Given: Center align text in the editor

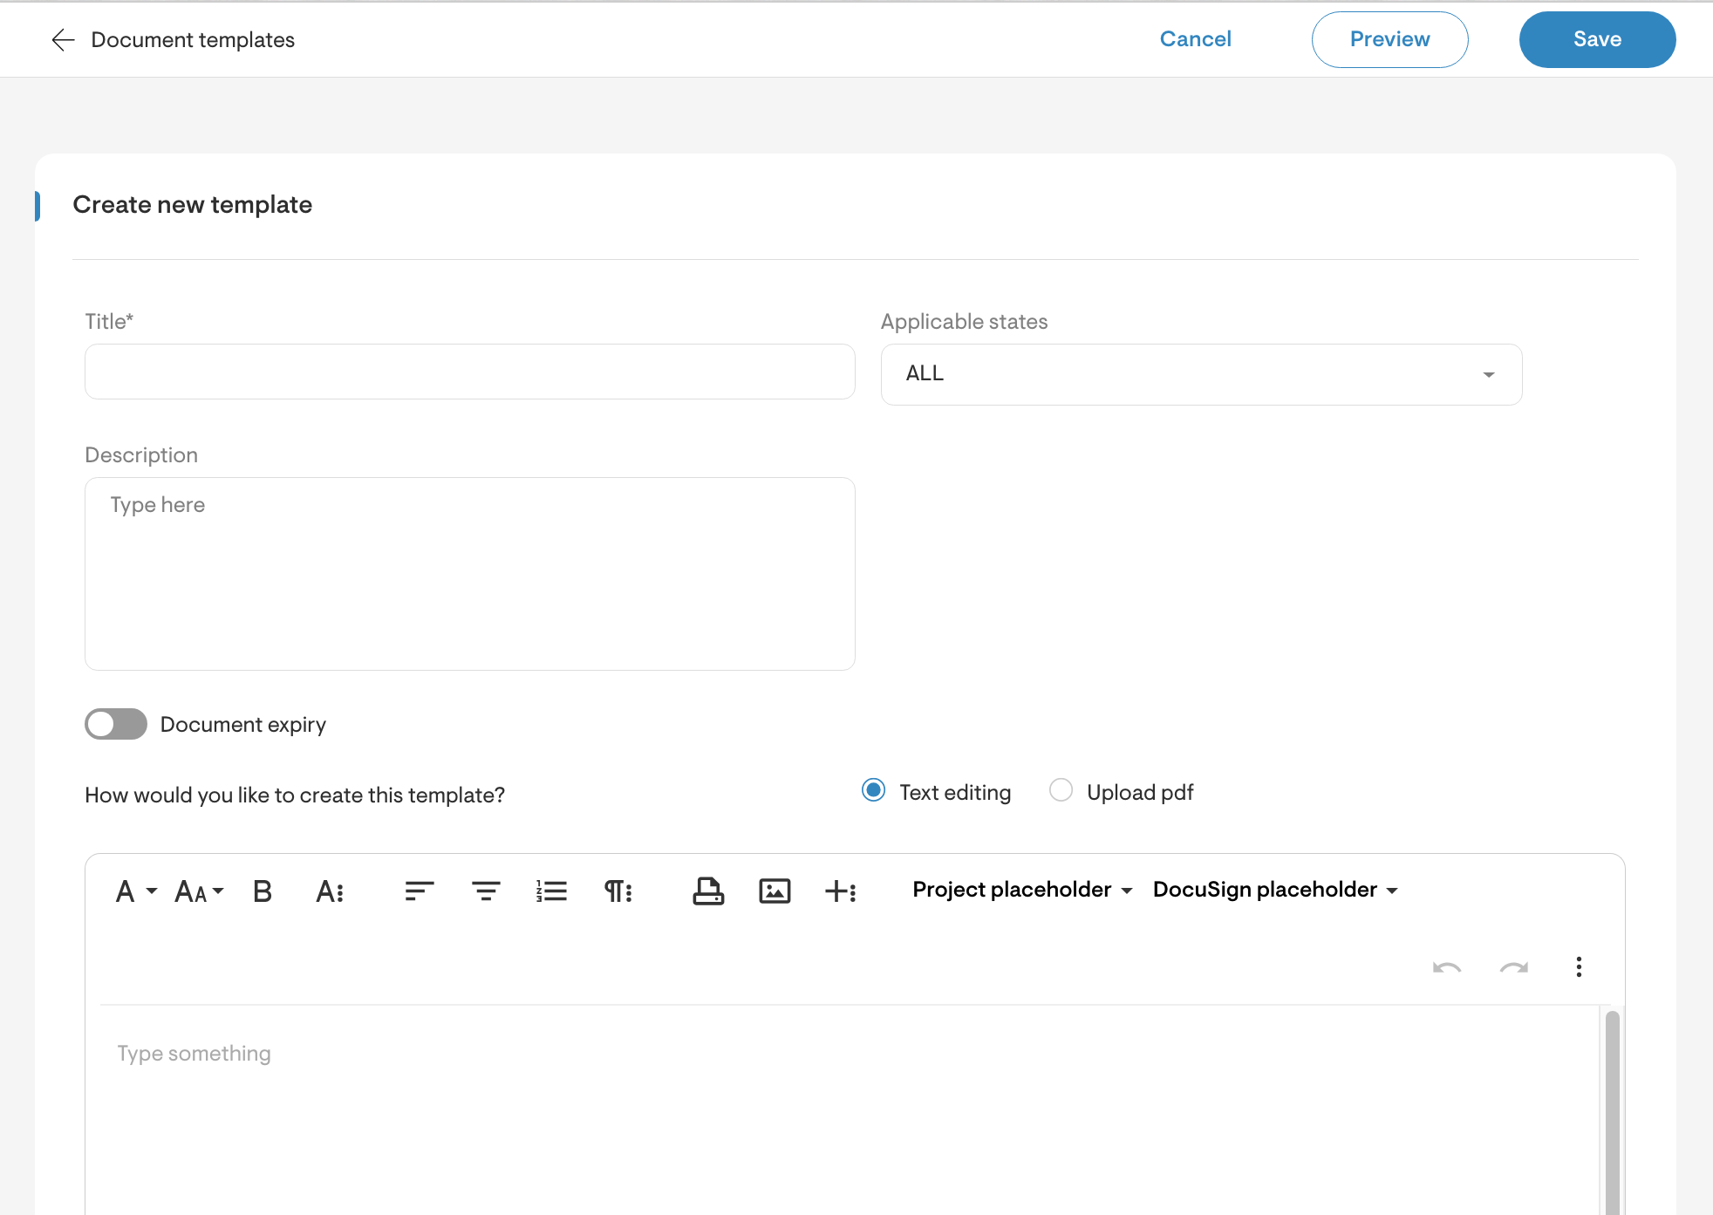Looking at the screenshot, I should point(486,891).
